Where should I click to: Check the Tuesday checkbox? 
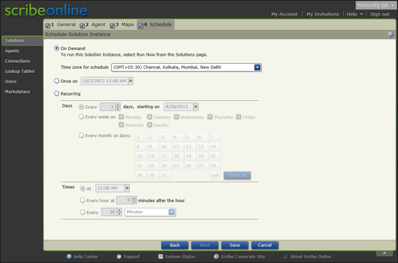click(x=149, y=117)
